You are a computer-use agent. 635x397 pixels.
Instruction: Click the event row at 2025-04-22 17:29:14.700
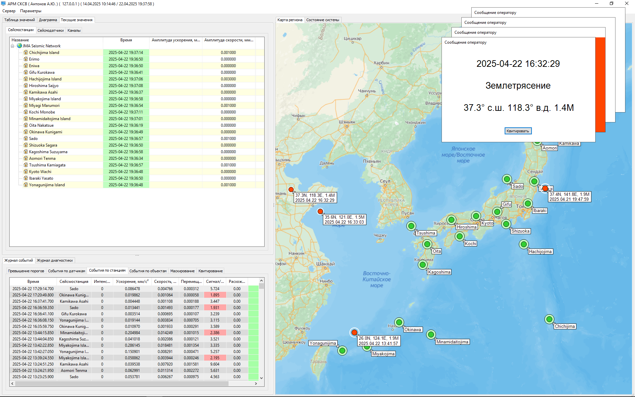(x=134, y=289)
